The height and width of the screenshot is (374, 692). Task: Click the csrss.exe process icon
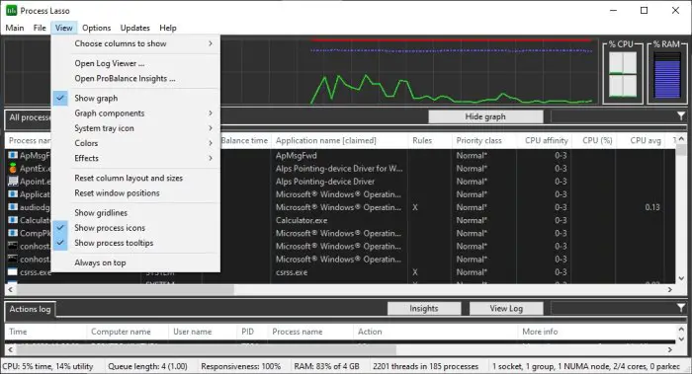pos(13,271)
